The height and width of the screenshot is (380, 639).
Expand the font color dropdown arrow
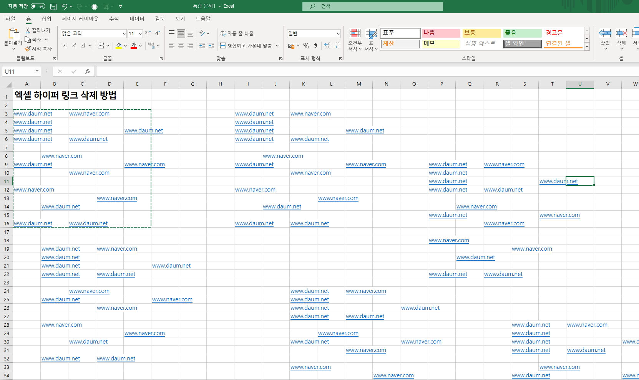pos(141,46)
